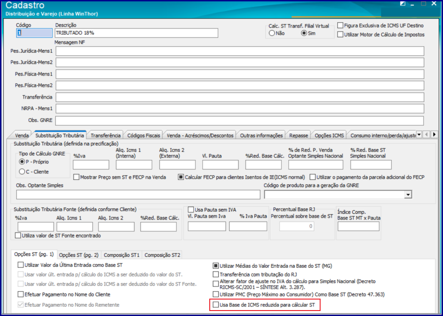Click % Red. Base ST Simples Nacional field
The image size is (443, 316).
[371, 164]
